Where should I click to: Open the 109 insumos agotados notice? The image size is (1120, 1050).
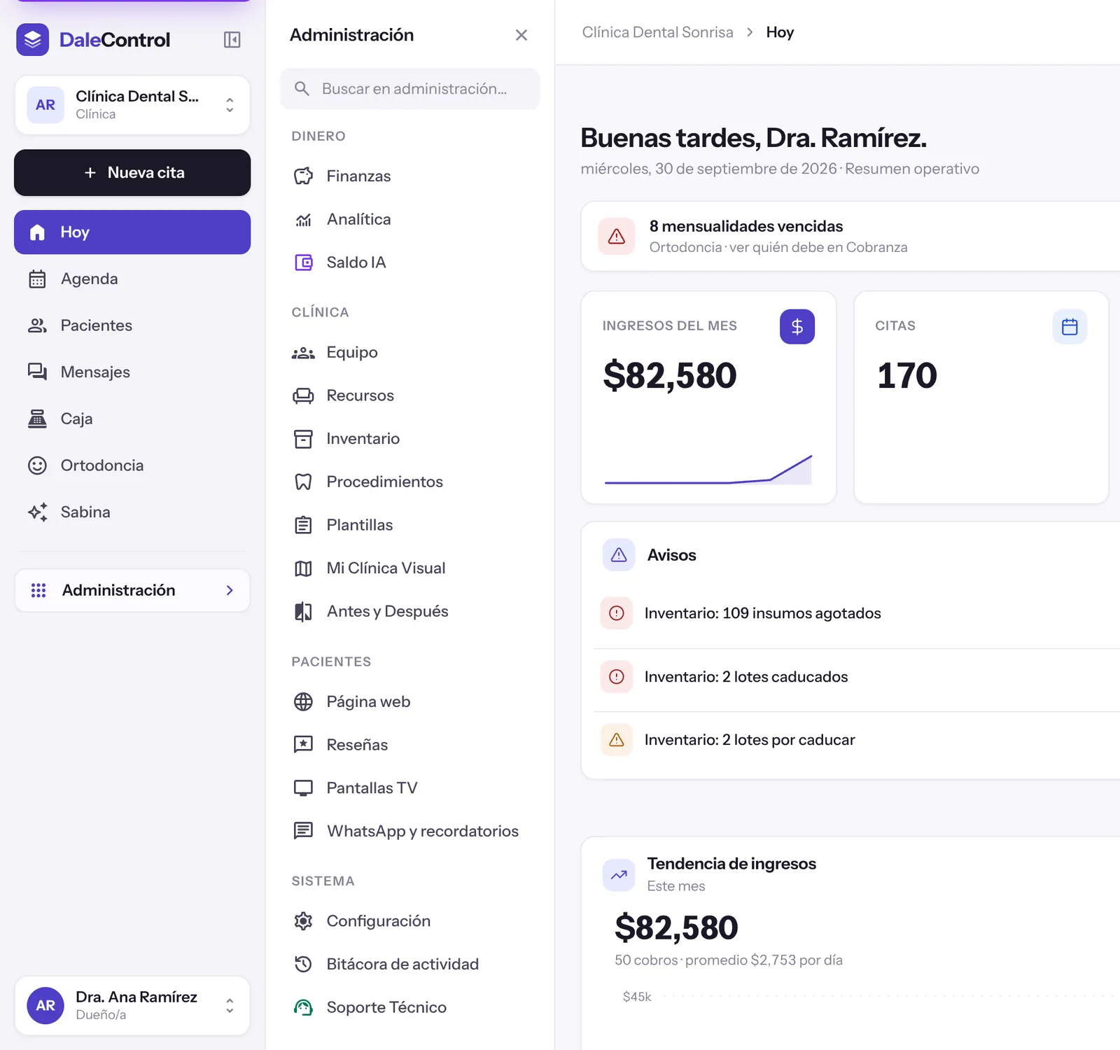tap(857, 613)
